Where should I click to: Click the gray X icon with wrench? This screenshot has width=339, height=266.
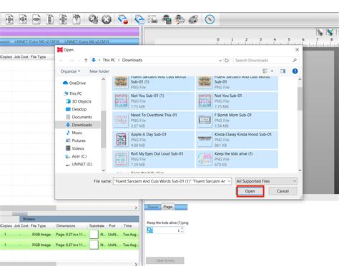(x=93, y=19)
